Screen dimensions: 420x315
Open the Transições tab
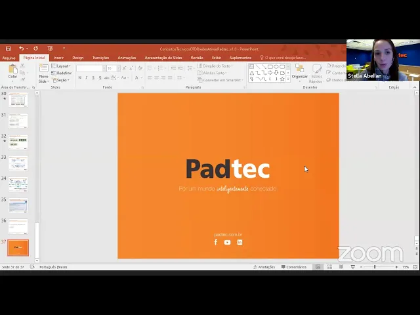[x=100, y=58]
